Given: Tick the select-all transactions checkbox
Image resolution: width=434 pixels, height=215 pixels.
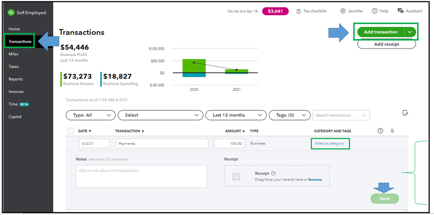Looking at the screenshot, I should coord(71,131).
